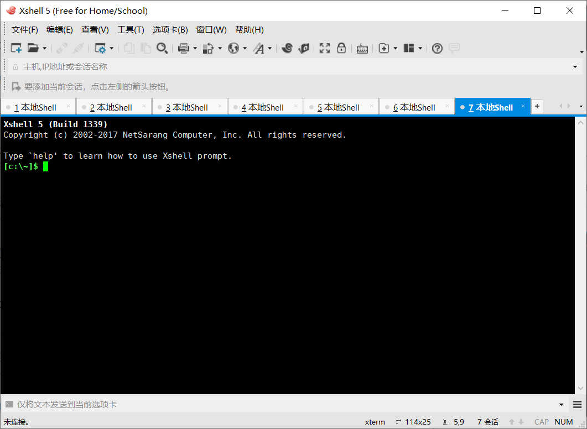Screen dimensions: 587x429
Task: Expand the color scheme dropdown arrow
Action: pyautogui.click(x=220, y=49)
